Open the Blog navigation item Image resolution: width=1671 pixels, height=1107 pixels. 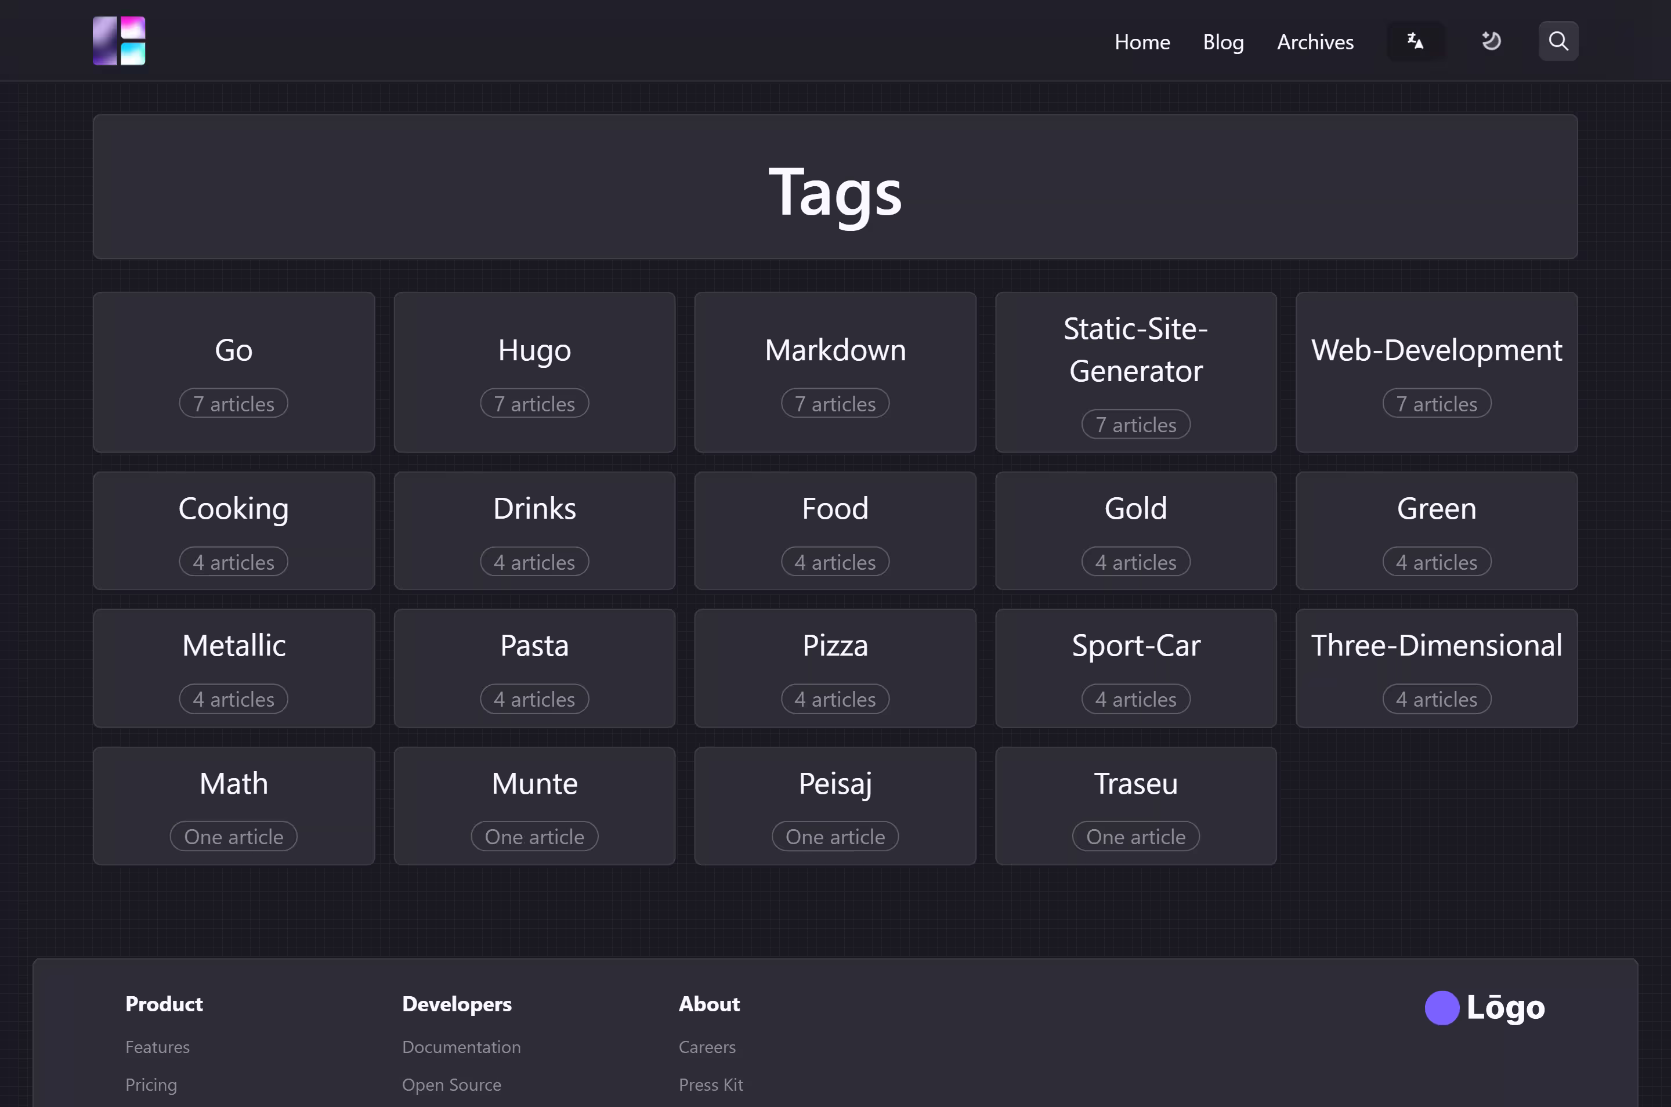coord(1222,42)
